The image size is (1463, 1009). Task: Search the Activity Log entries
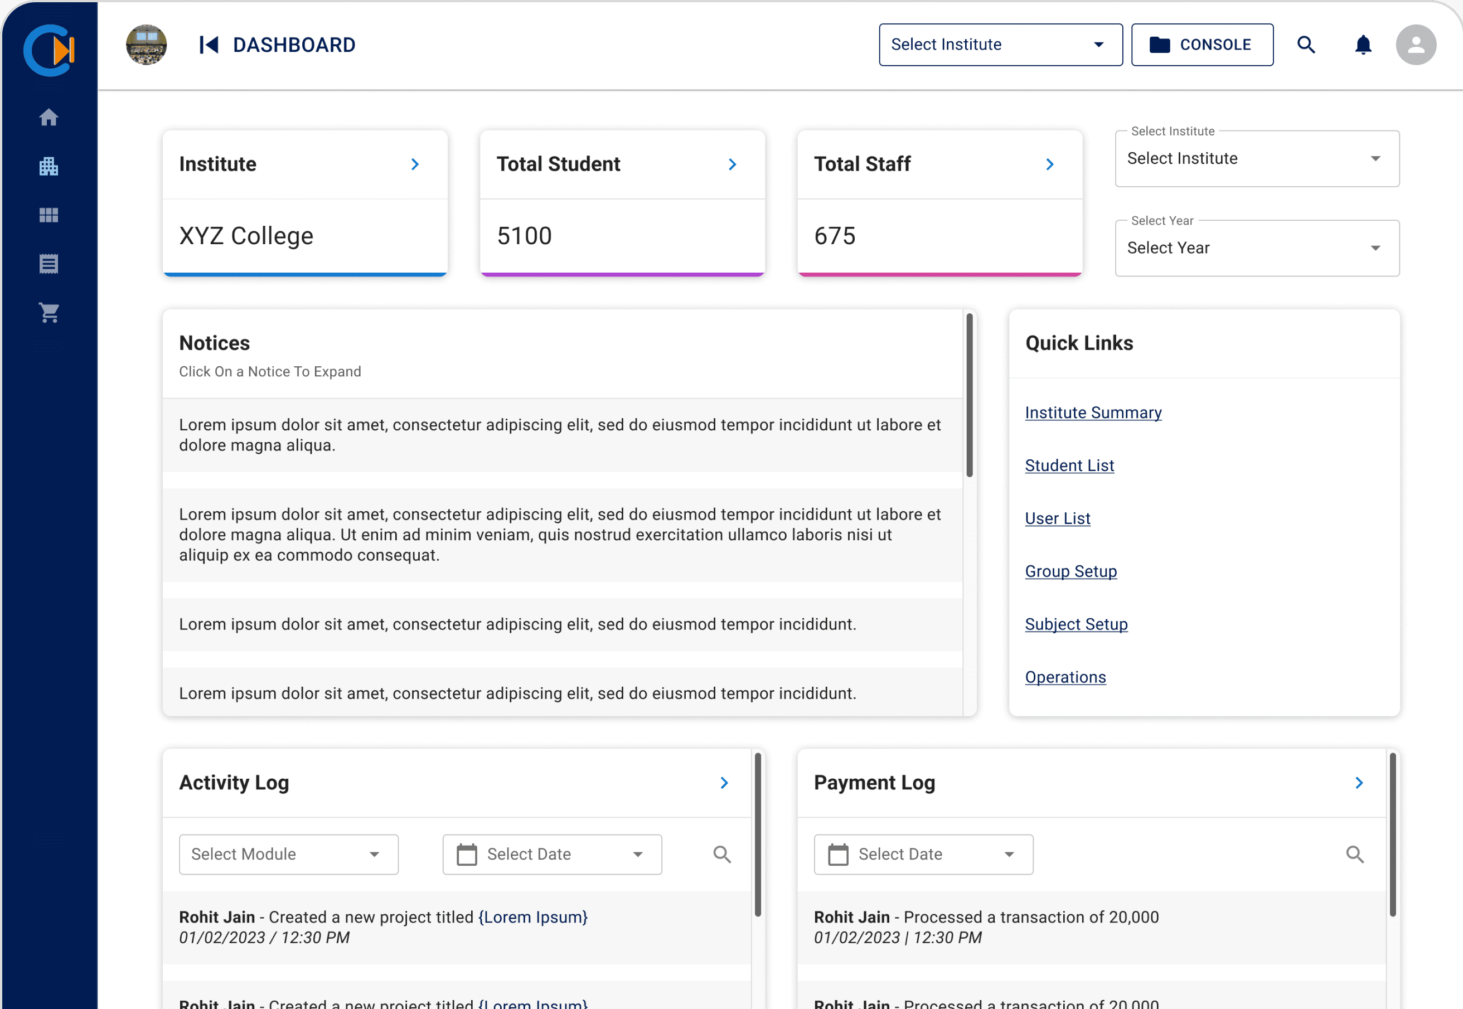pyautogui.click(x=722, y=855)
